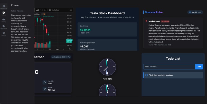Click the Explore panel heading
Screen dimensions: 207x104
[15, 5]
